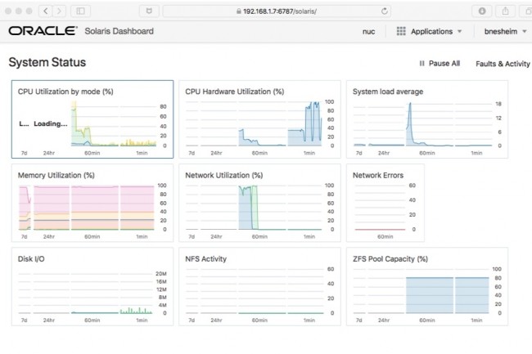
Task: Go back with the browser back arrow
Action: 46,11
